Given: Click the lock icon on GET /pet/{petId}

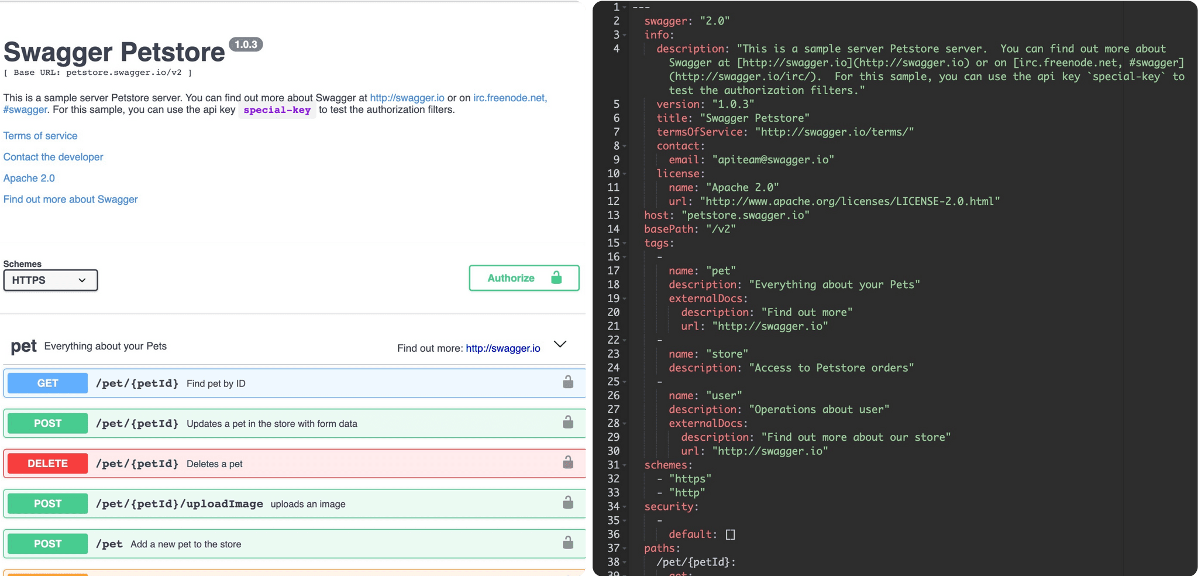Looking at the screenshot, I should pyautogui.click(x=567, y=382).
